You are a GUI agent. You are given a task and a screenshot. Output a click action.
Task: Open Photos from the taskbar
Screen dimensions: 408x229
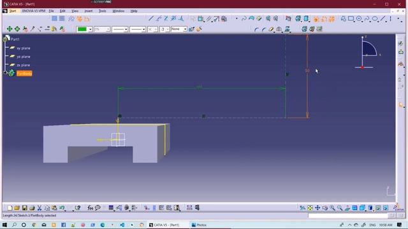[x=199, y=225]
